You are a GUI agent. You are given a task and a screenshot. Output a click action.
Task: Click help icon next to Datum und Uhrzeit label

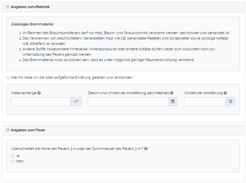[x=172, y=93]
